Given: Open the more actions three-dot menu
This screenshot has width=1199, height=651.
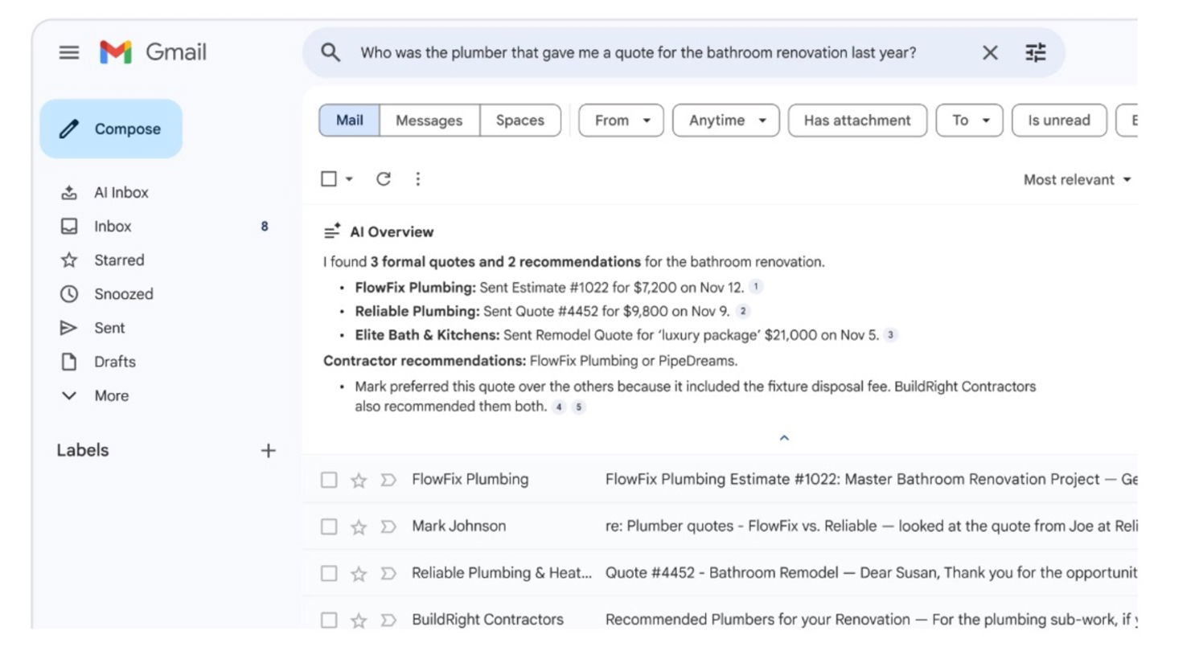Looking at the screenshot, I should (417, 178).
